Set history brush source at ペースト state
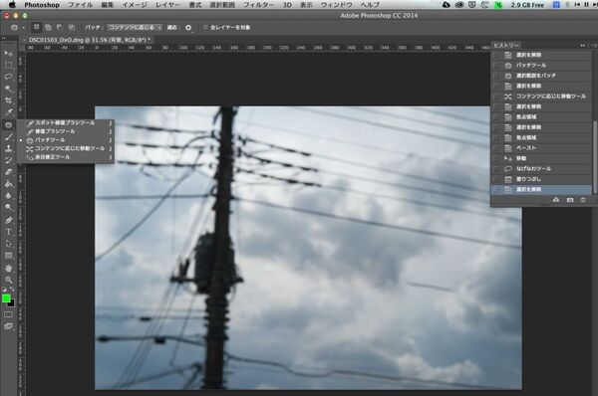The height and width of the screenshot is (396, 598). coord(496,148)
